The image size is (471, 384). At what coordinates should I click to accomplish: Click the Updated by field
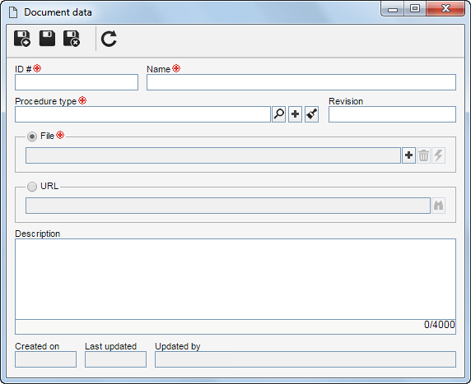click(305, 359)
